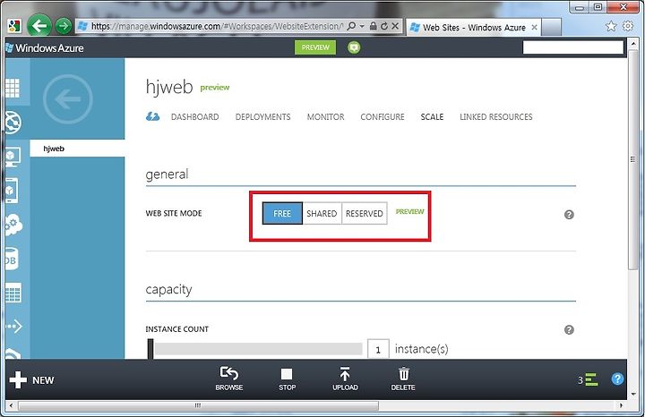Open the MONITOR tab

pos(326,116)
